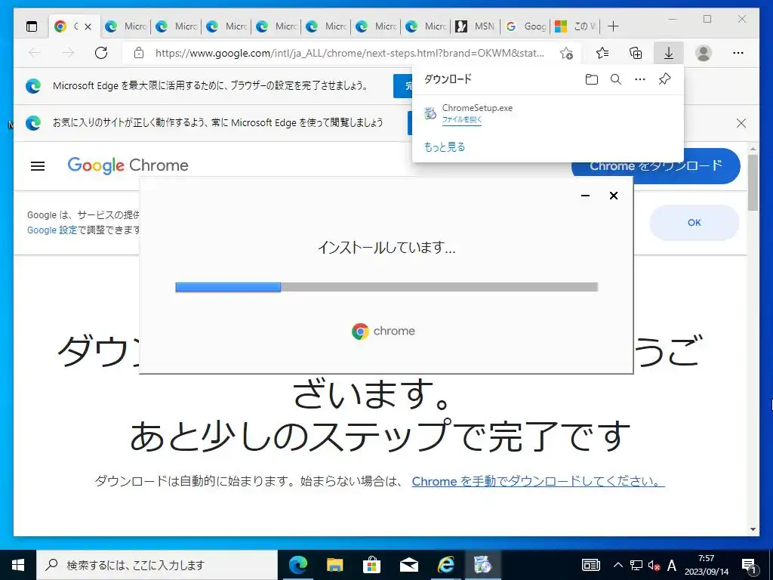The width and height of the screenshot is (773, 580).
Task: Click the lock site-info icon in address bar
Action: 139,53
